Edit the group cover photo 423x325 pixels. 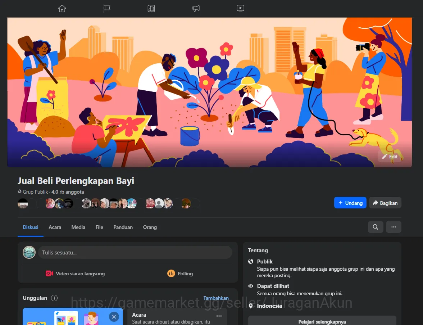pyautogui.click(x=390, y=157)
